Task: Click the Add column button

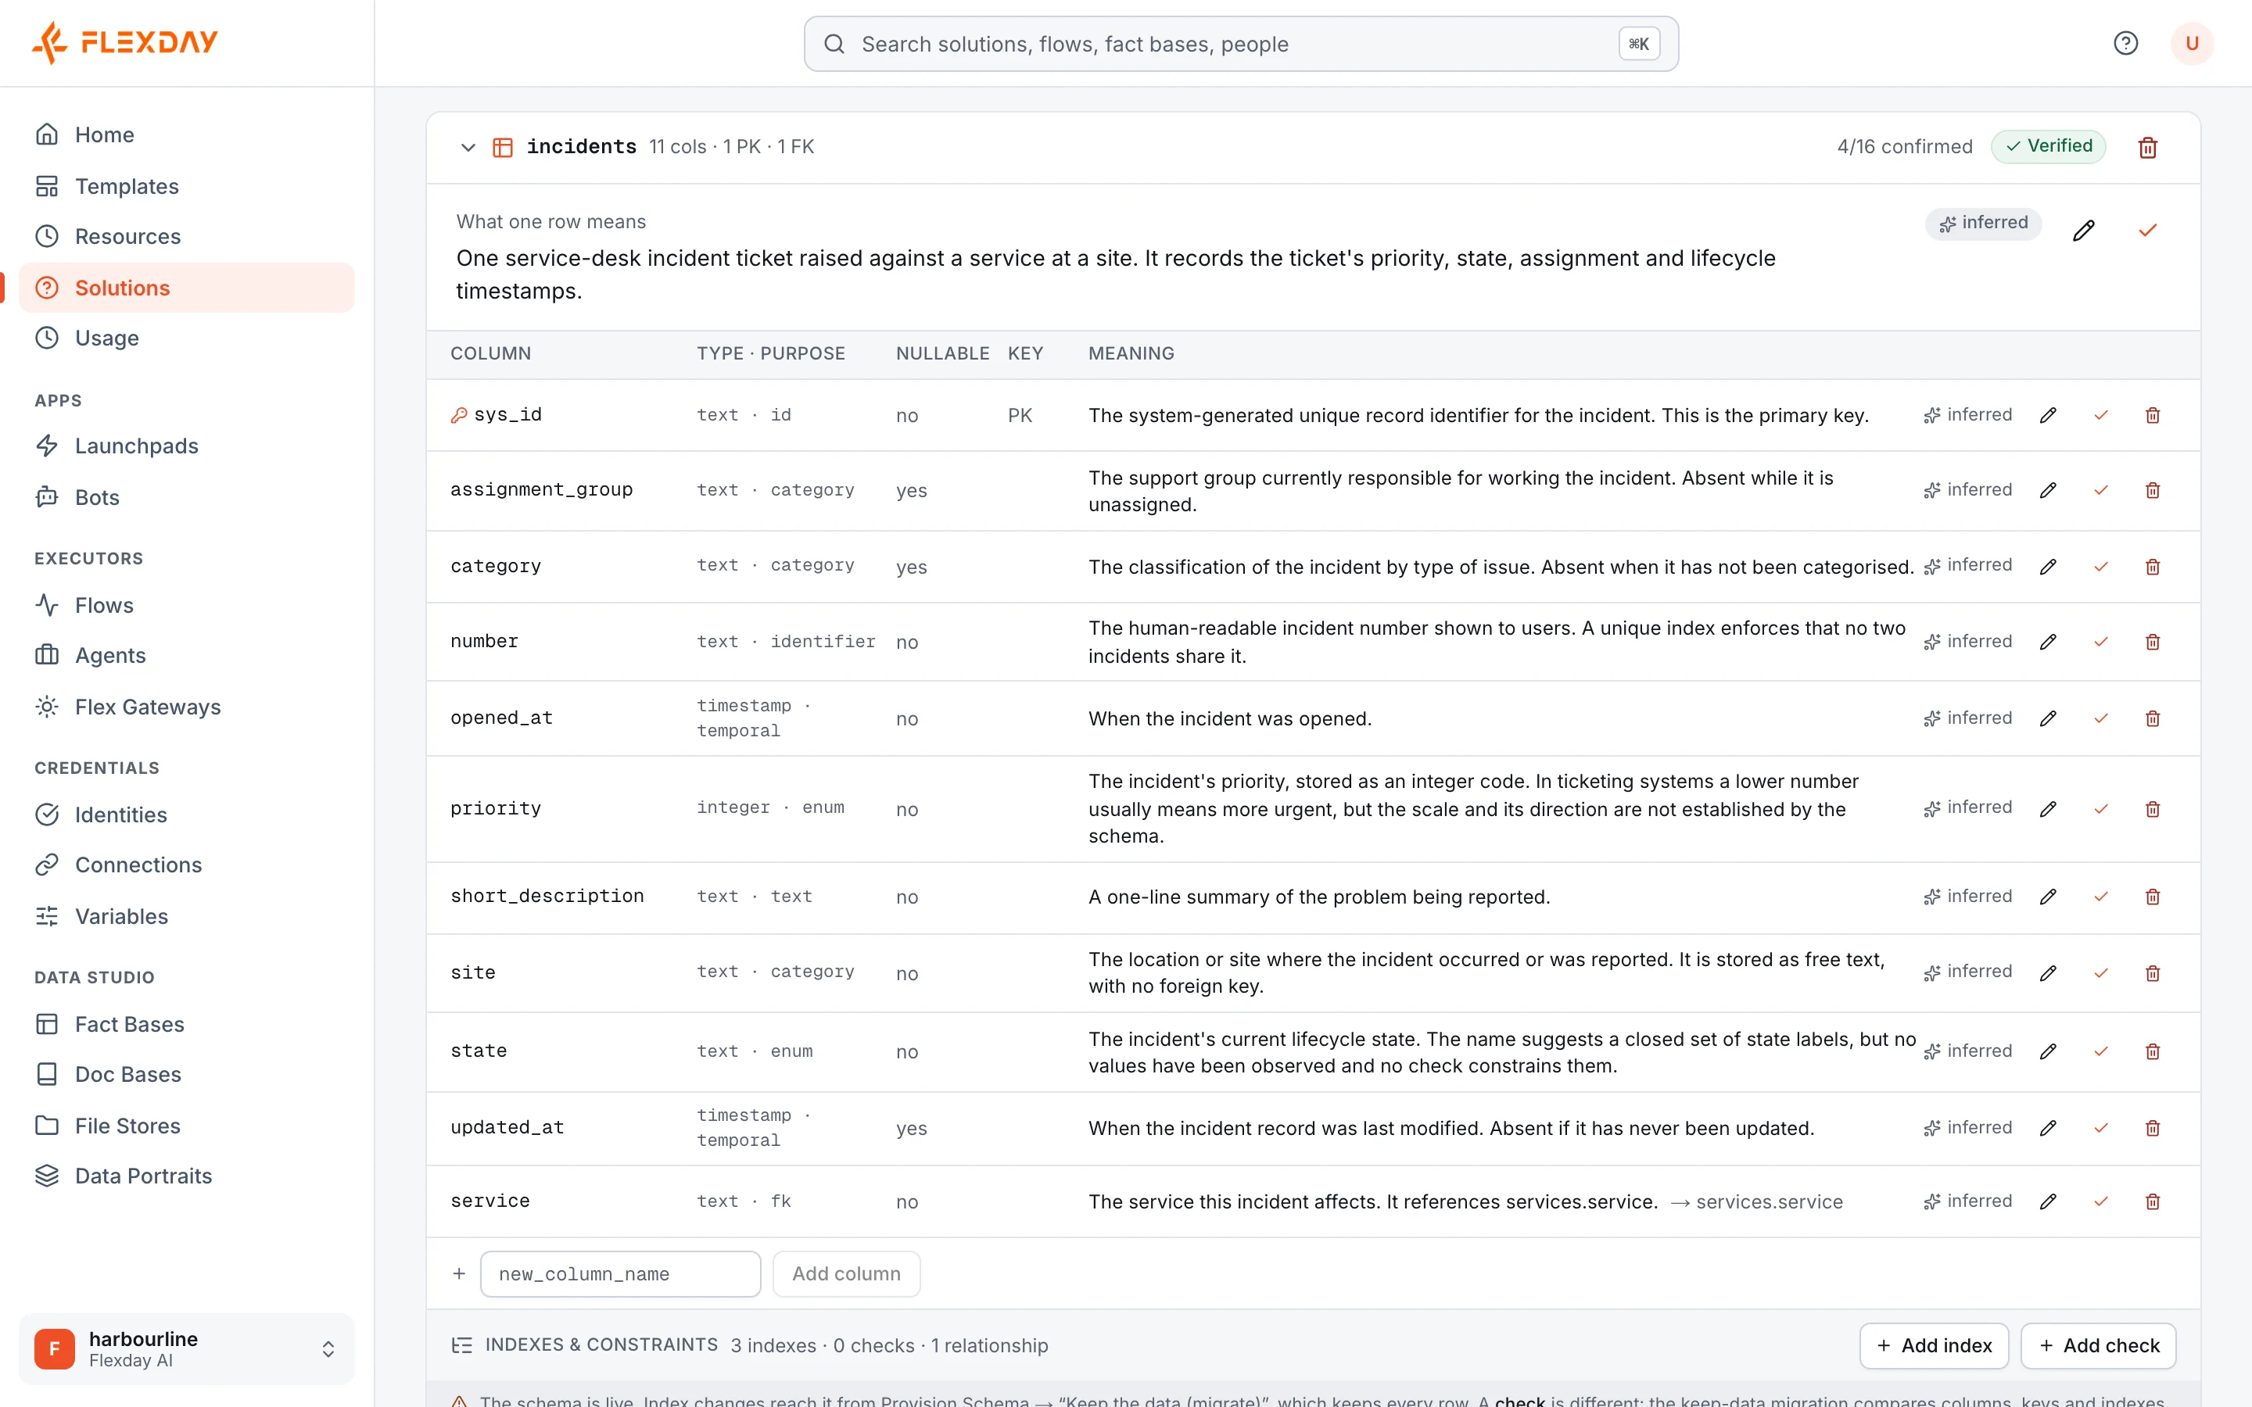Action: (x=846, y=1274)
